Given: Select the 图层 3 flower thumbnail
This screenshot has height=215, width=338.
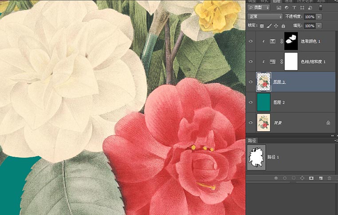Looking at the screenshot, I should pyautogui.click(x=263, y=82).
